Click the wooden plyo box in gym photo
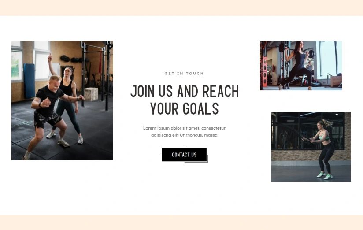This screenshot has width=363, height=230. [x=91, y=94]
